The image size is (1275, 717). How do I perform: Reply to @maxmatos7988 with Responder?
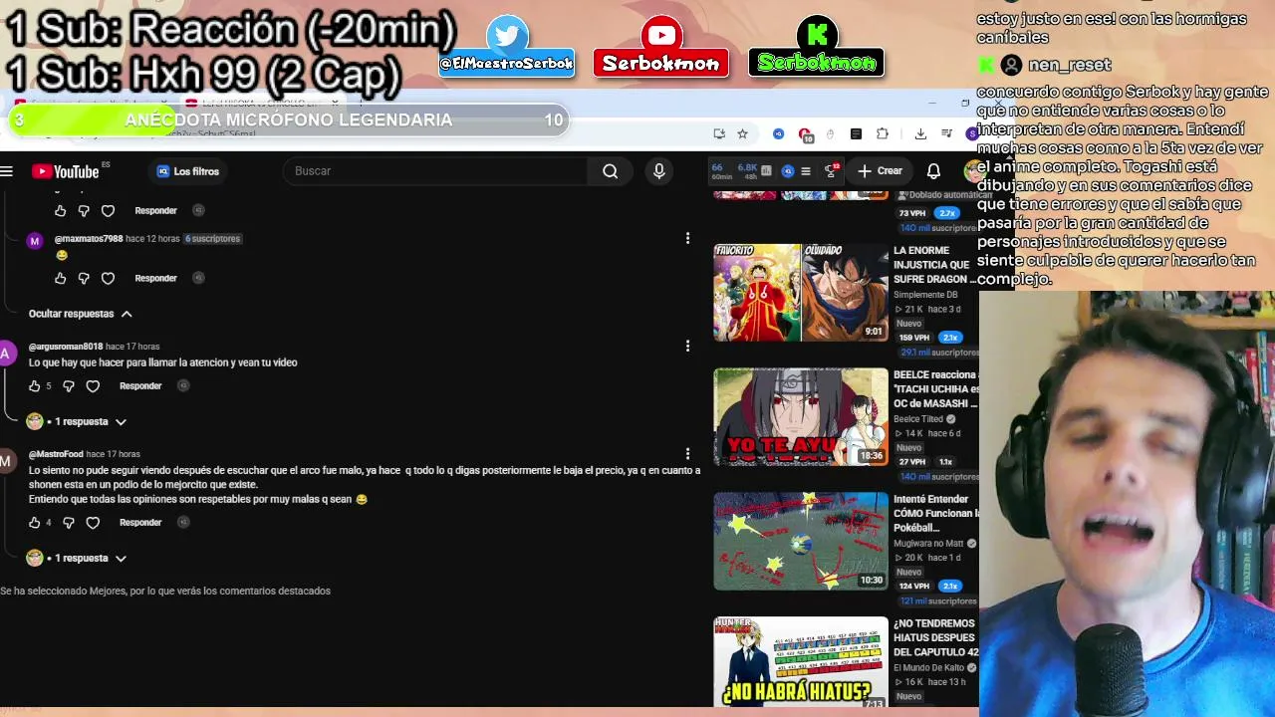155,279
